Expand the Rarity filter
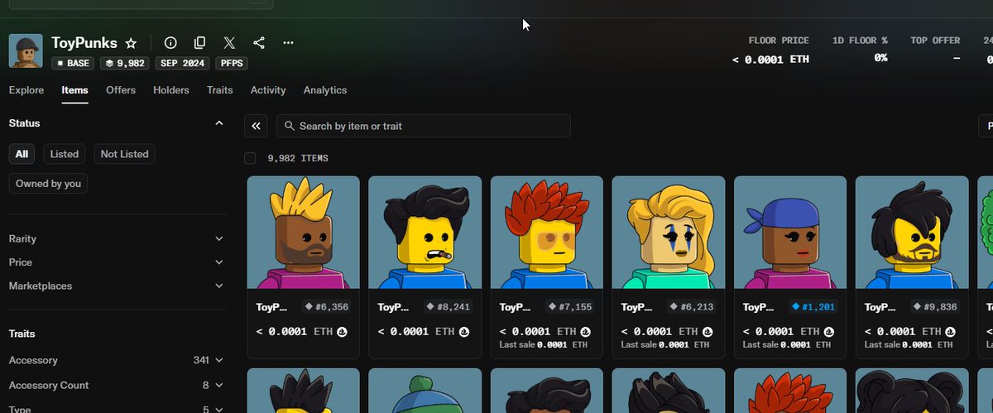 pos(116,238)
